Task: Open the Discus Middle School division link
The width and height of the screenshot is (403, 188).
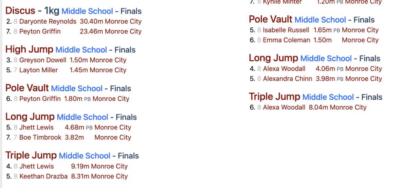Action: click(x=87, y=11)
